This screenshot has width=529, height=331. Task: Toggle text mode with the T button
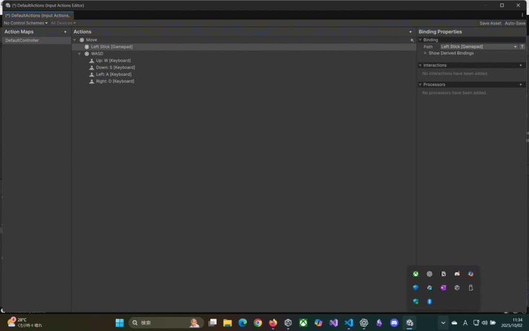pyautogui.click(x=522, y=47)
